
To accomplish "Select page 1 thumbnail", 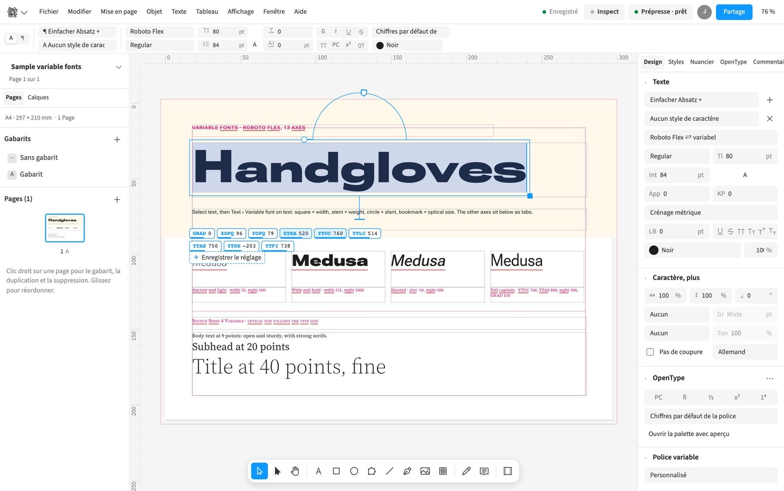I will 65,228.
